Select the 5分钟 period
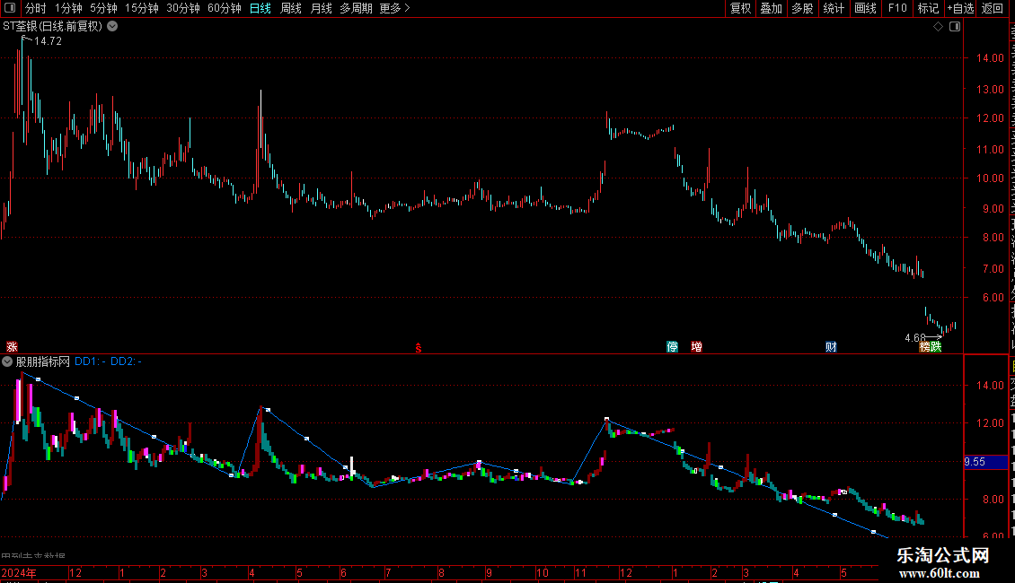 click(103, 8)
